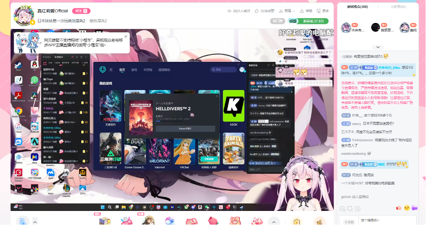Select the launcher's 首页 tab
The height and width of the screenshot is (225, 426).
[x=122, y=70]
